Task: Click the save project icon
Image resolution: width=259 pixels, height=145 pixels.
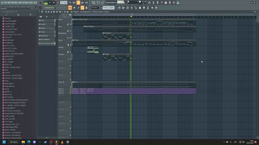Action: 166,3
